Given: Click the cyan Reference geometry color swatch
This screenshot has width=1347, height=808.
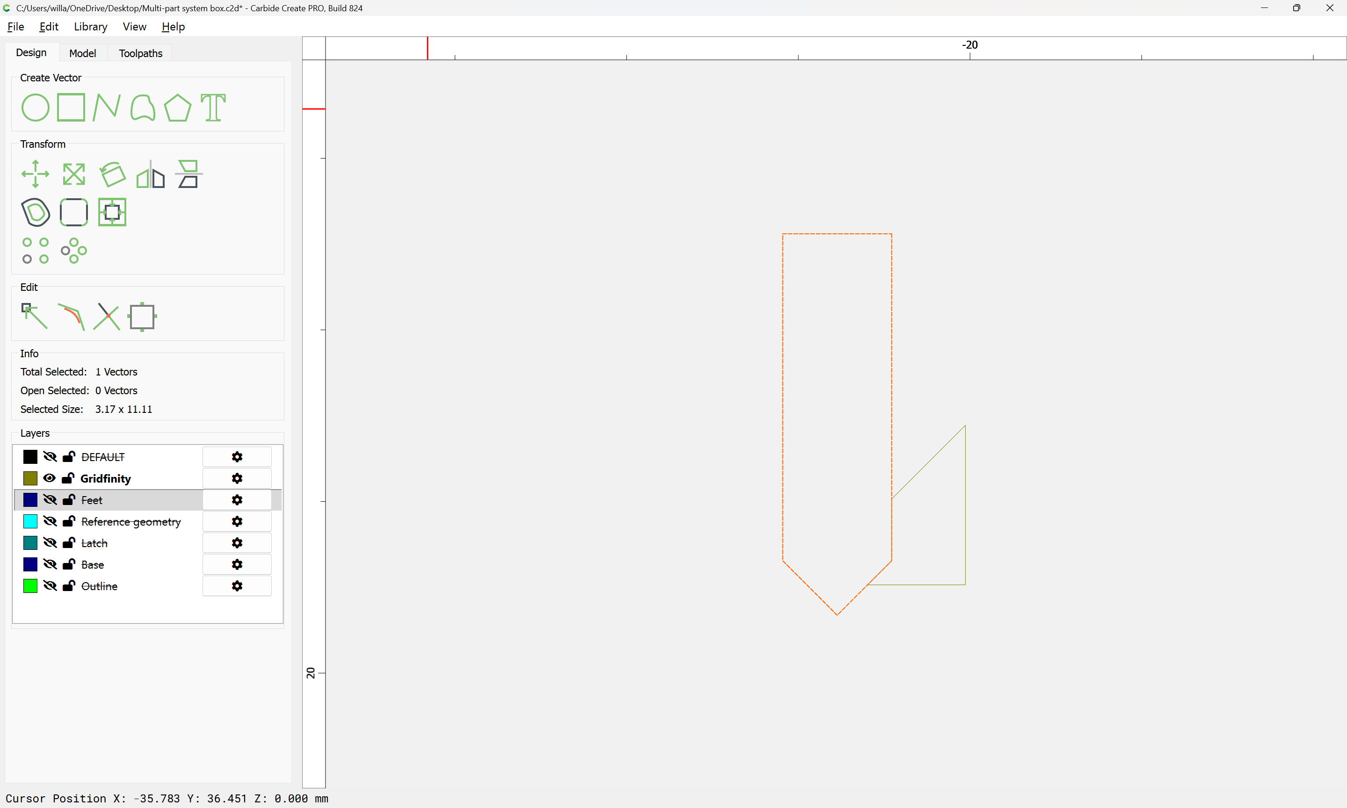Looking at the screenshot, I should coord(30,521).
